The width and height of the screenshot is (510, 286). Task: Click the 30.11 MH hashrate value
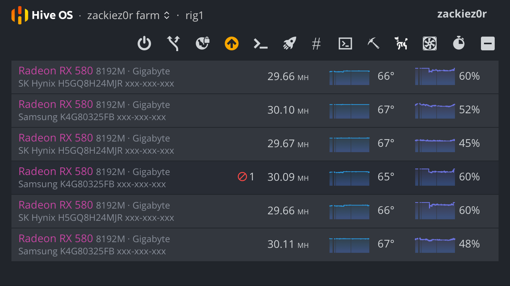click(288, 244)
